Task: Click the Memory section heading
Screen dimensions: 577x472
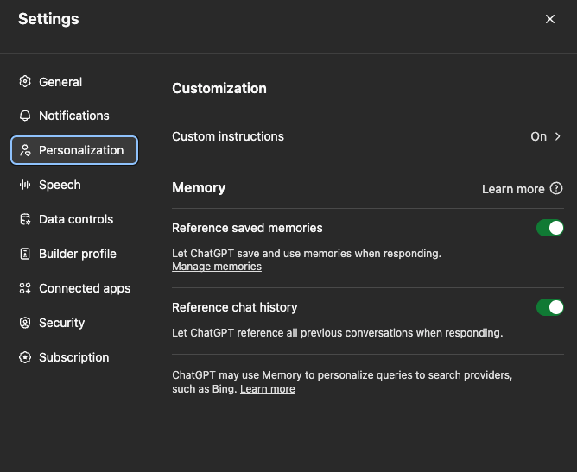Action: click(199, 188)
